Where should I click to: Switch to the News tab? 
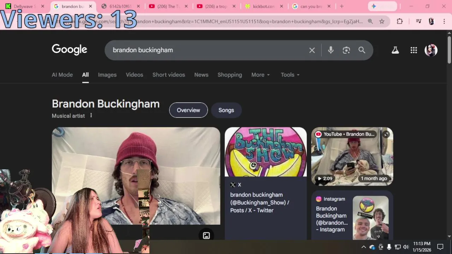pos(201,75)
